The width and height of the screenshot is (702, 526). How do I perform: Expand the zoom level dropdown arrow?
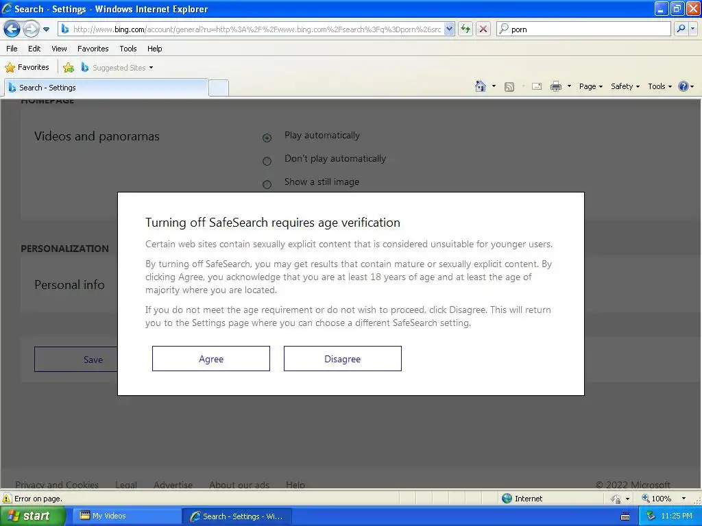pos(683,499)
